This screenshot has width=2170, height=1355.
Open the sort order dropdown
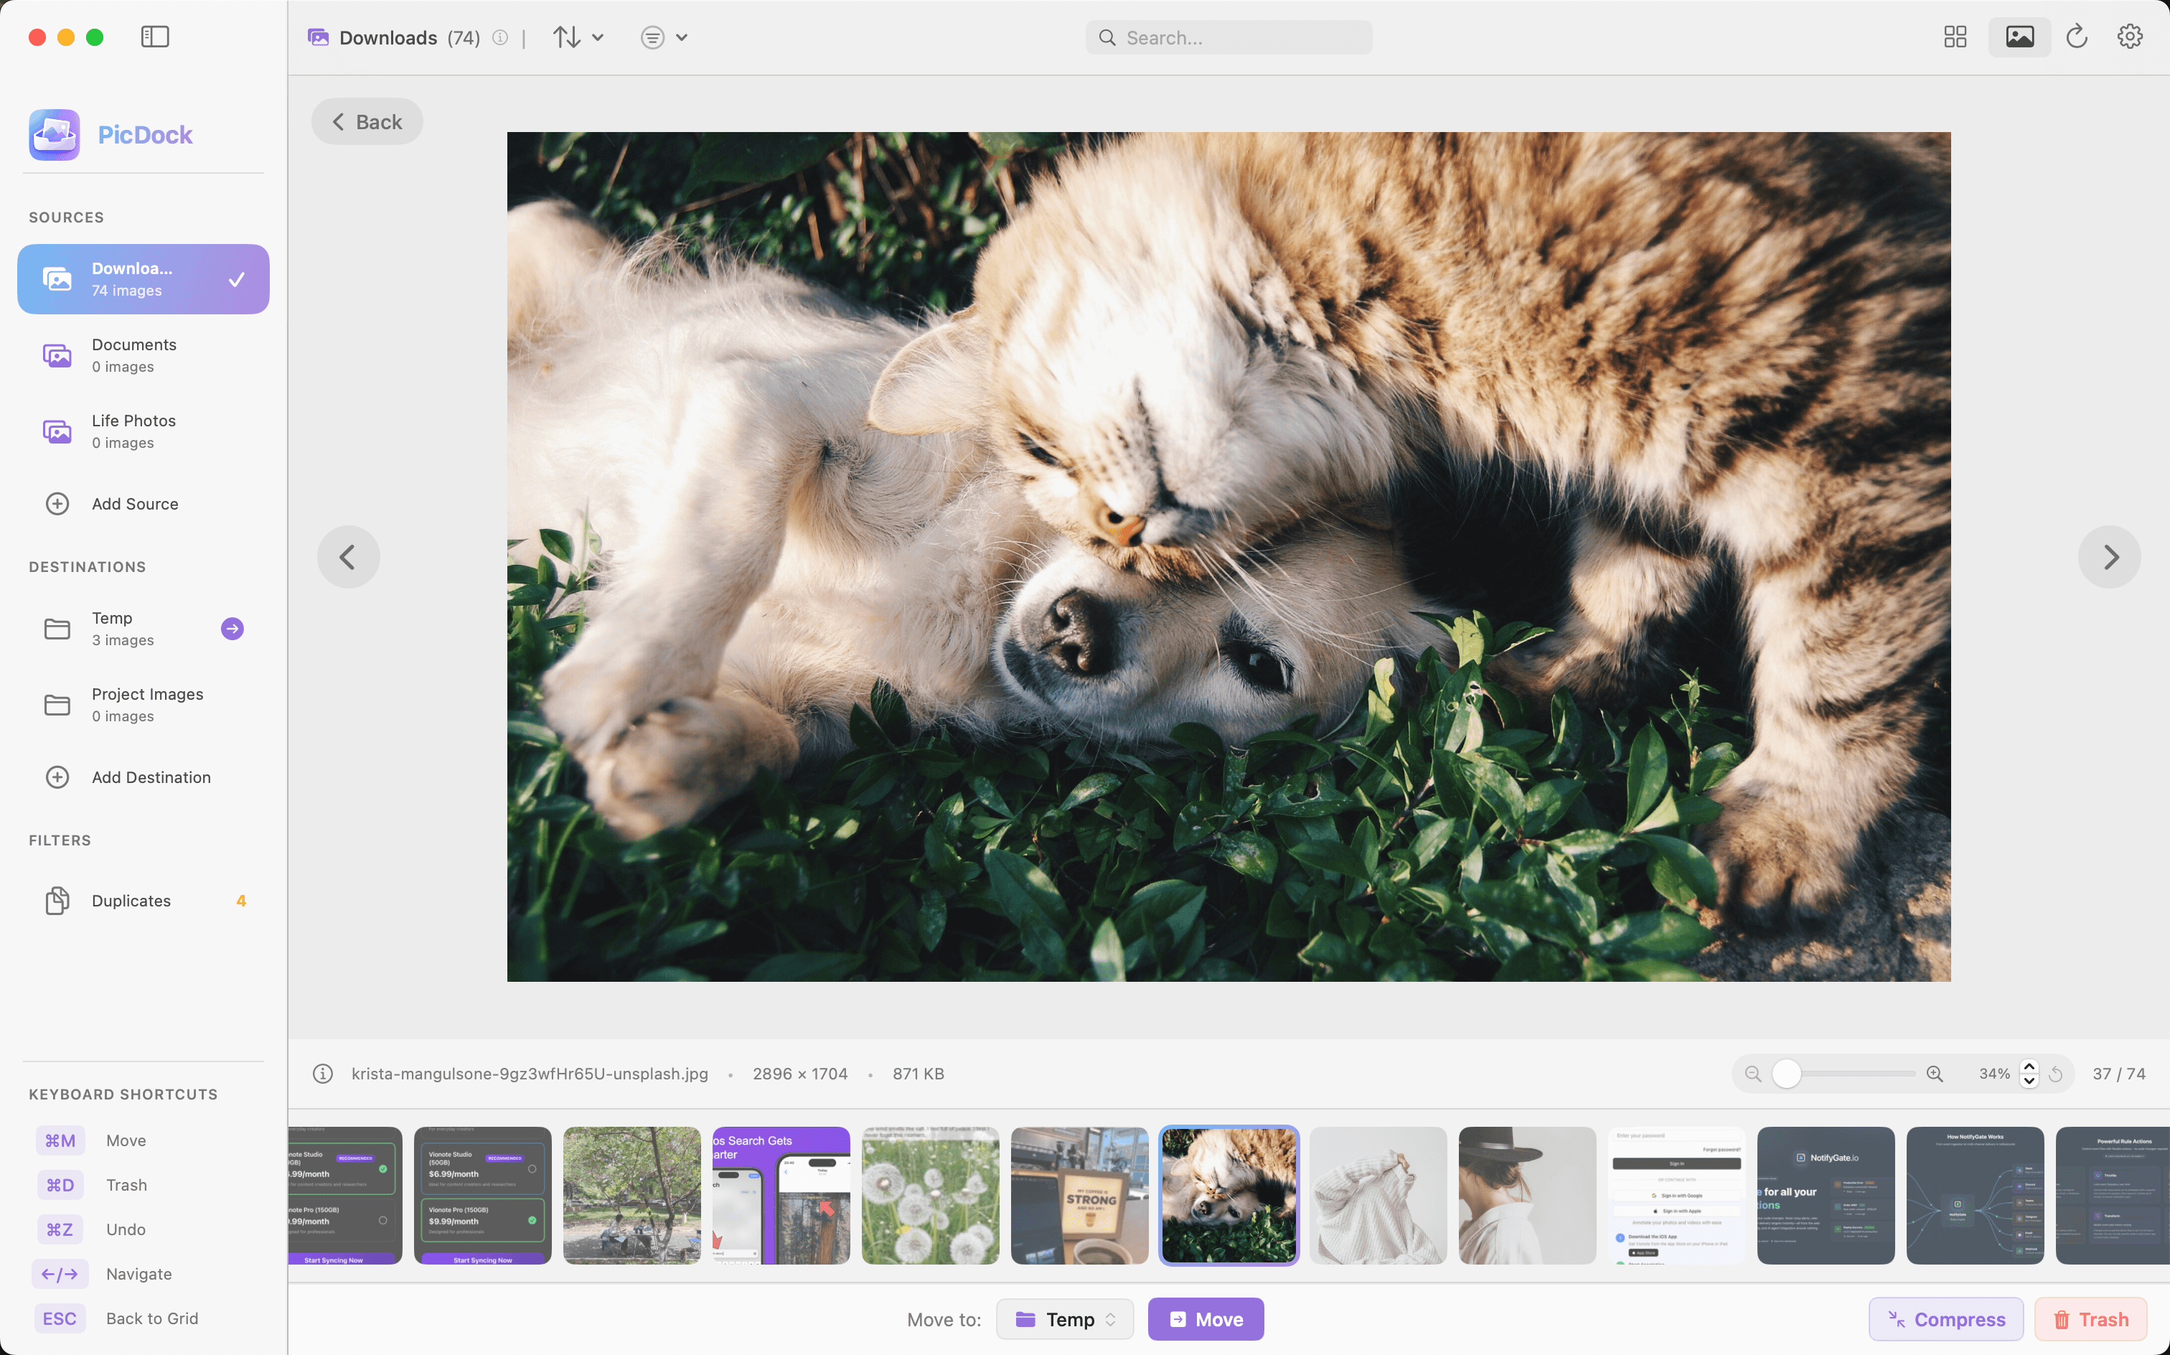[x=578, y=37]
